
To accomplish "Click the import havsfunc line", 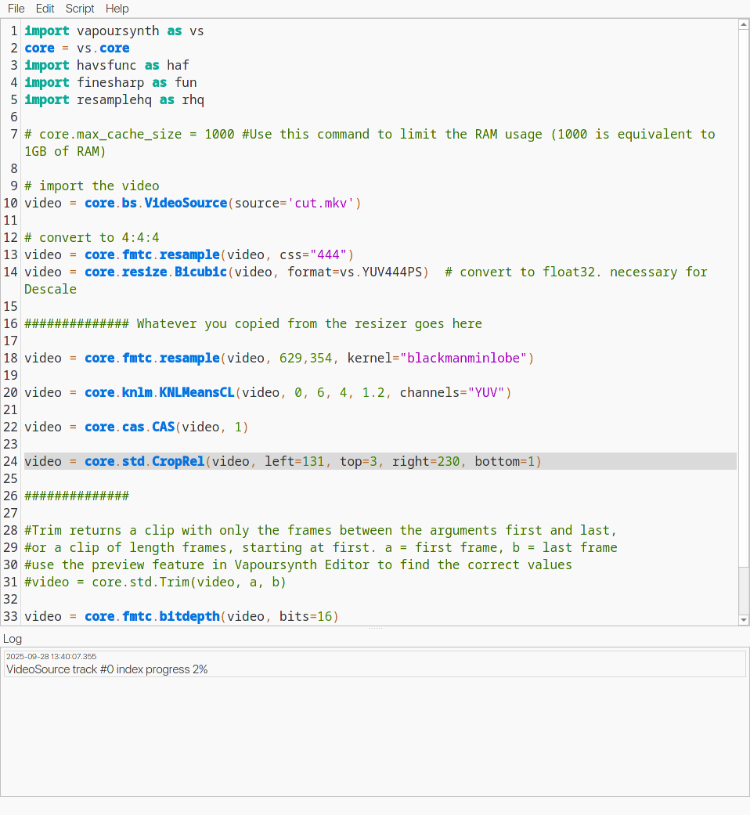I will pos(106,66).
